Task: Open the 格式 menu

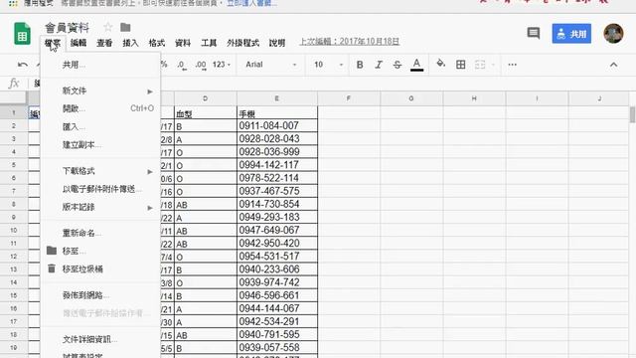Action: 157,43
